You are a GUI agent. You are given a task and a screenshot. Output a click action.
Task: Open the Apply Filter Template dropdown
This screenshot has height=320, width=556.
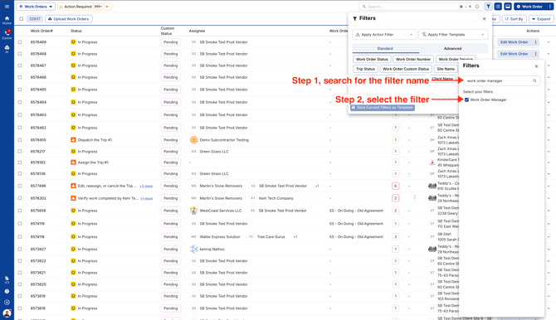pyautogui.click(x=453, y=35)
